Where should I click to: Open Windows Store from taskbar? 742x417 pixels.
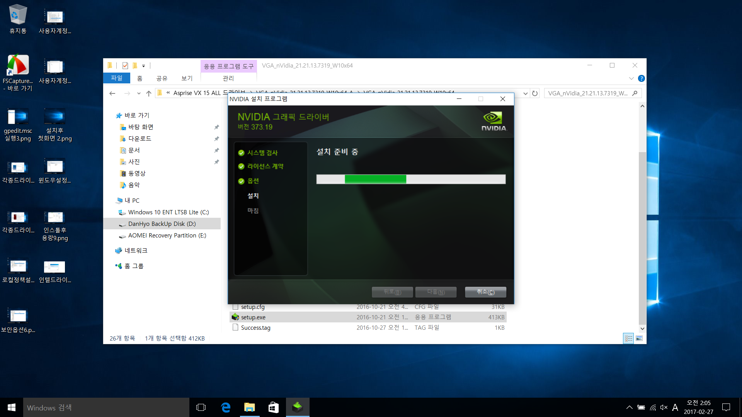pos(274,407)
